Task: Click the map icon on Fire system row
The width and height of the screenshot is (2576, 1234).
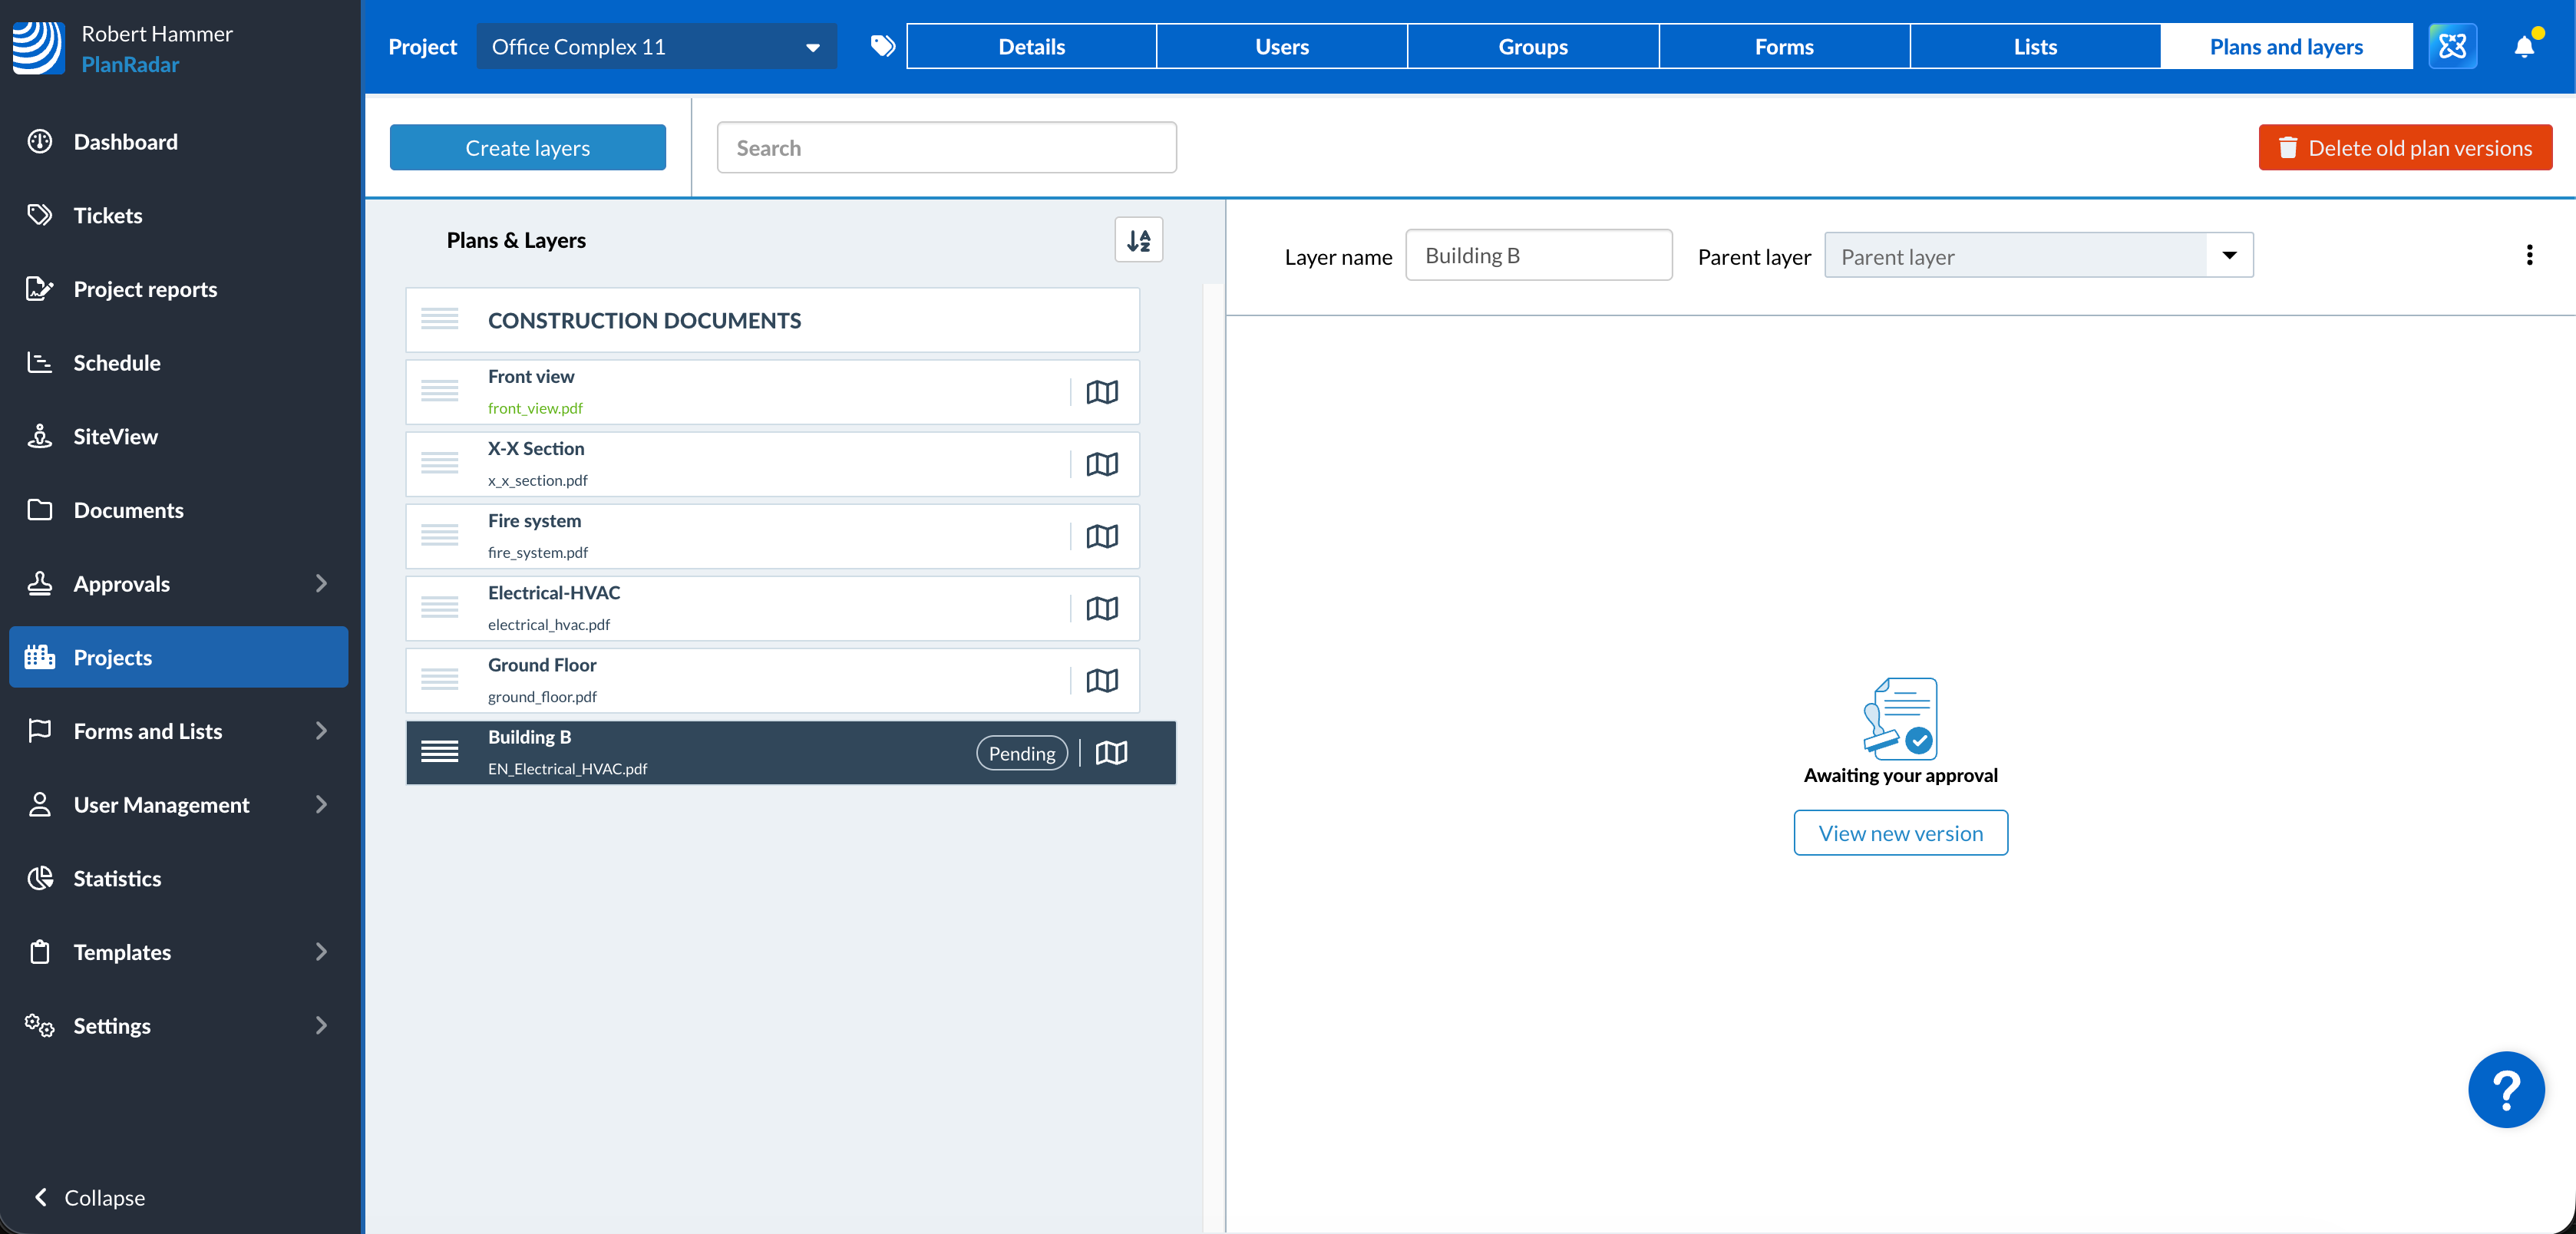Action: point(1101,536)
